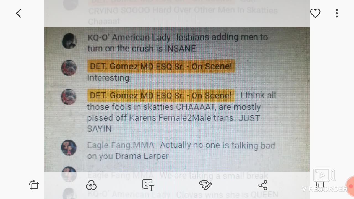Tap the crop and rotate icon
The height and width of the screenshot is (199, 354).
(34, 185)
